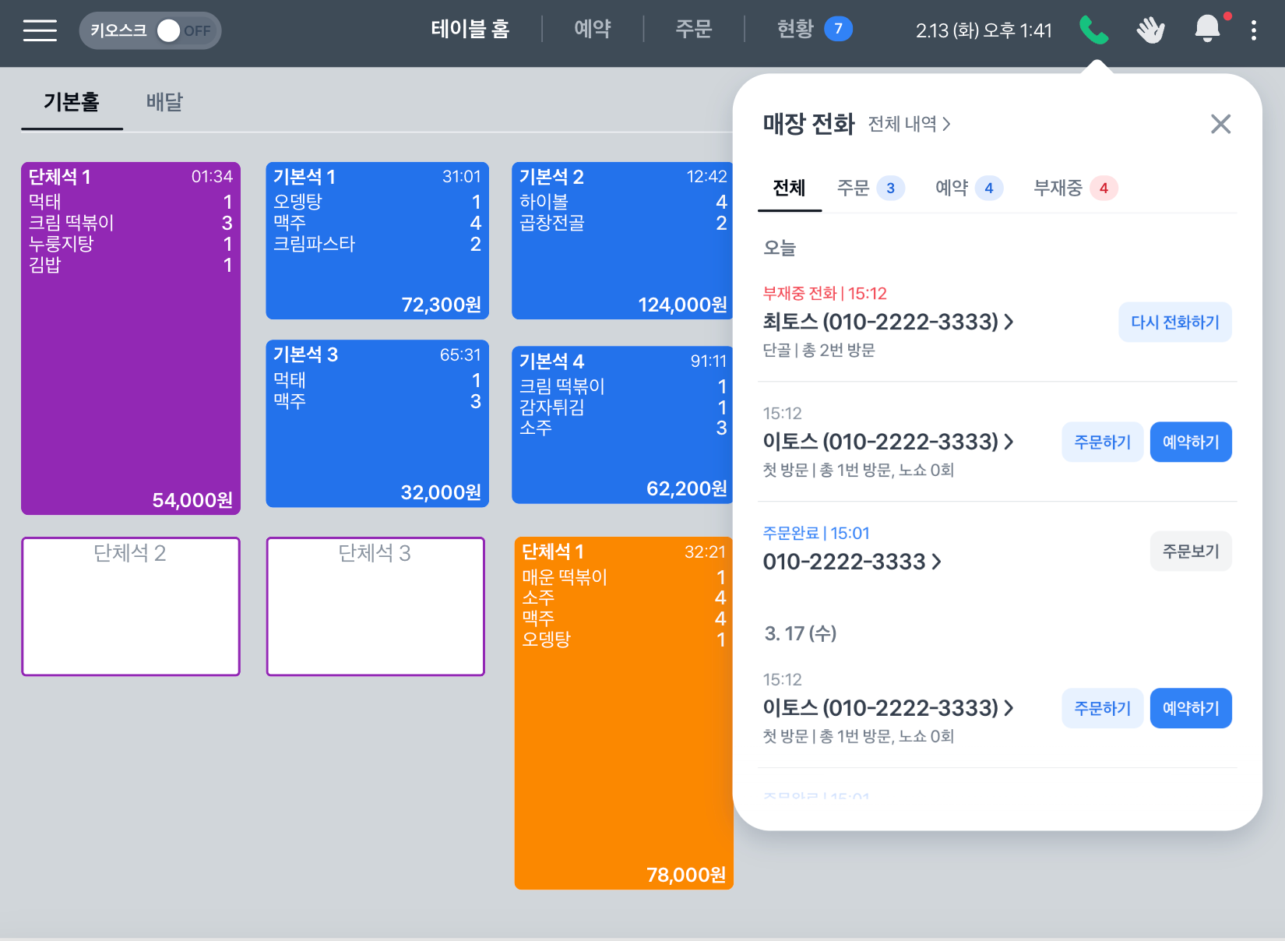Select the 배달 tab
1285x941 pixels.
pos(164,102)
